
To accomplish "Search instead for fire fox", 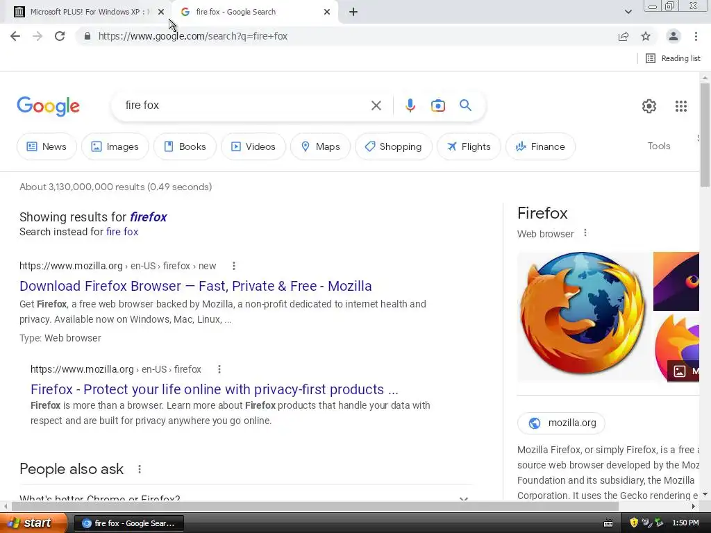I will 122,232.
